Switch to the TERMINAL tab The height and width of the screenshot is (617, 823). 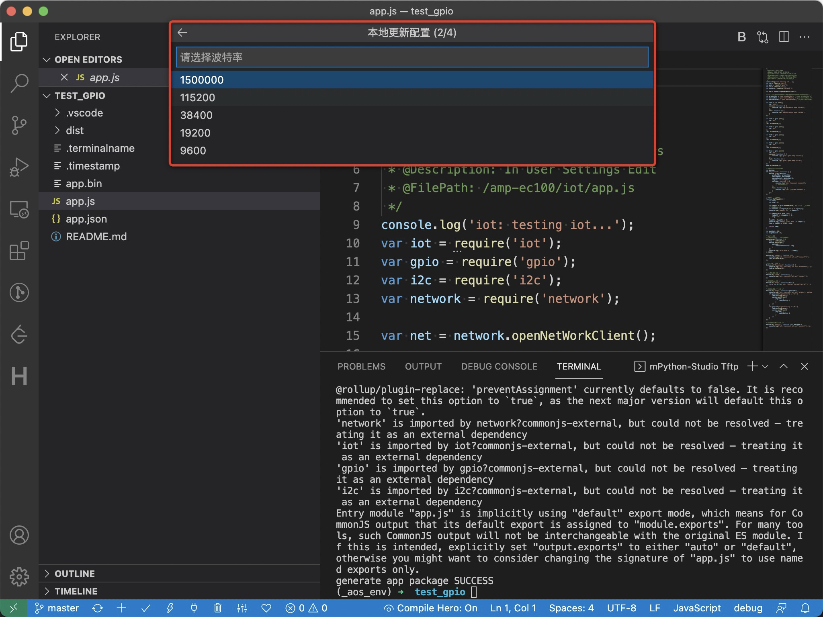click(579, 366)
